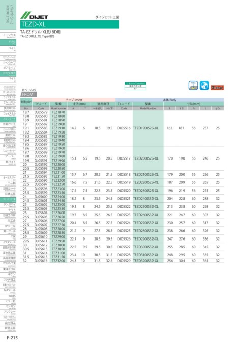Viewport: 244px width, 345px height.
Task: Click insert model TEZ3200
Action: point(58,261)
